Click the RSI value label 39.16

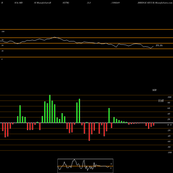(x=159, y=45)
